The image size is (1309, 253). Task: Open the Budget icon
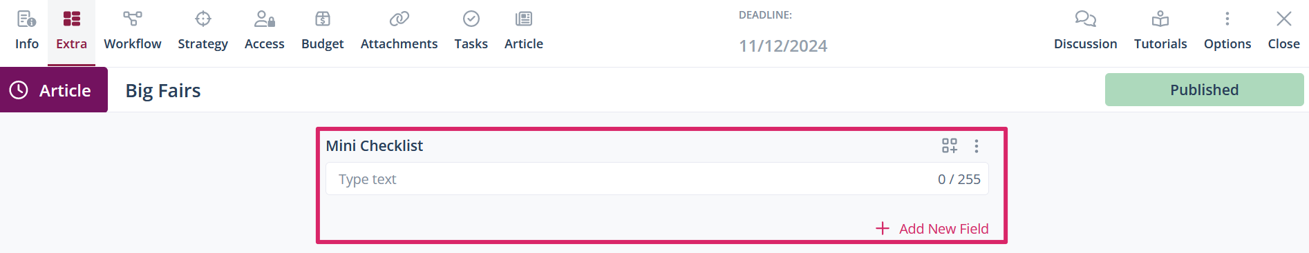coord(323,19)
